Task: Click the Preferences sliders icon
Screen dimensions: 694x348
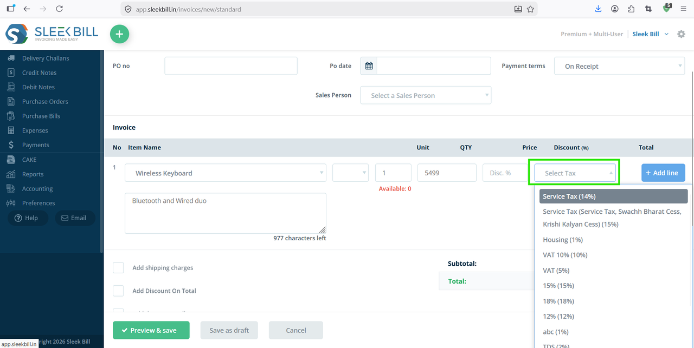Action: [x=11, y=203]
